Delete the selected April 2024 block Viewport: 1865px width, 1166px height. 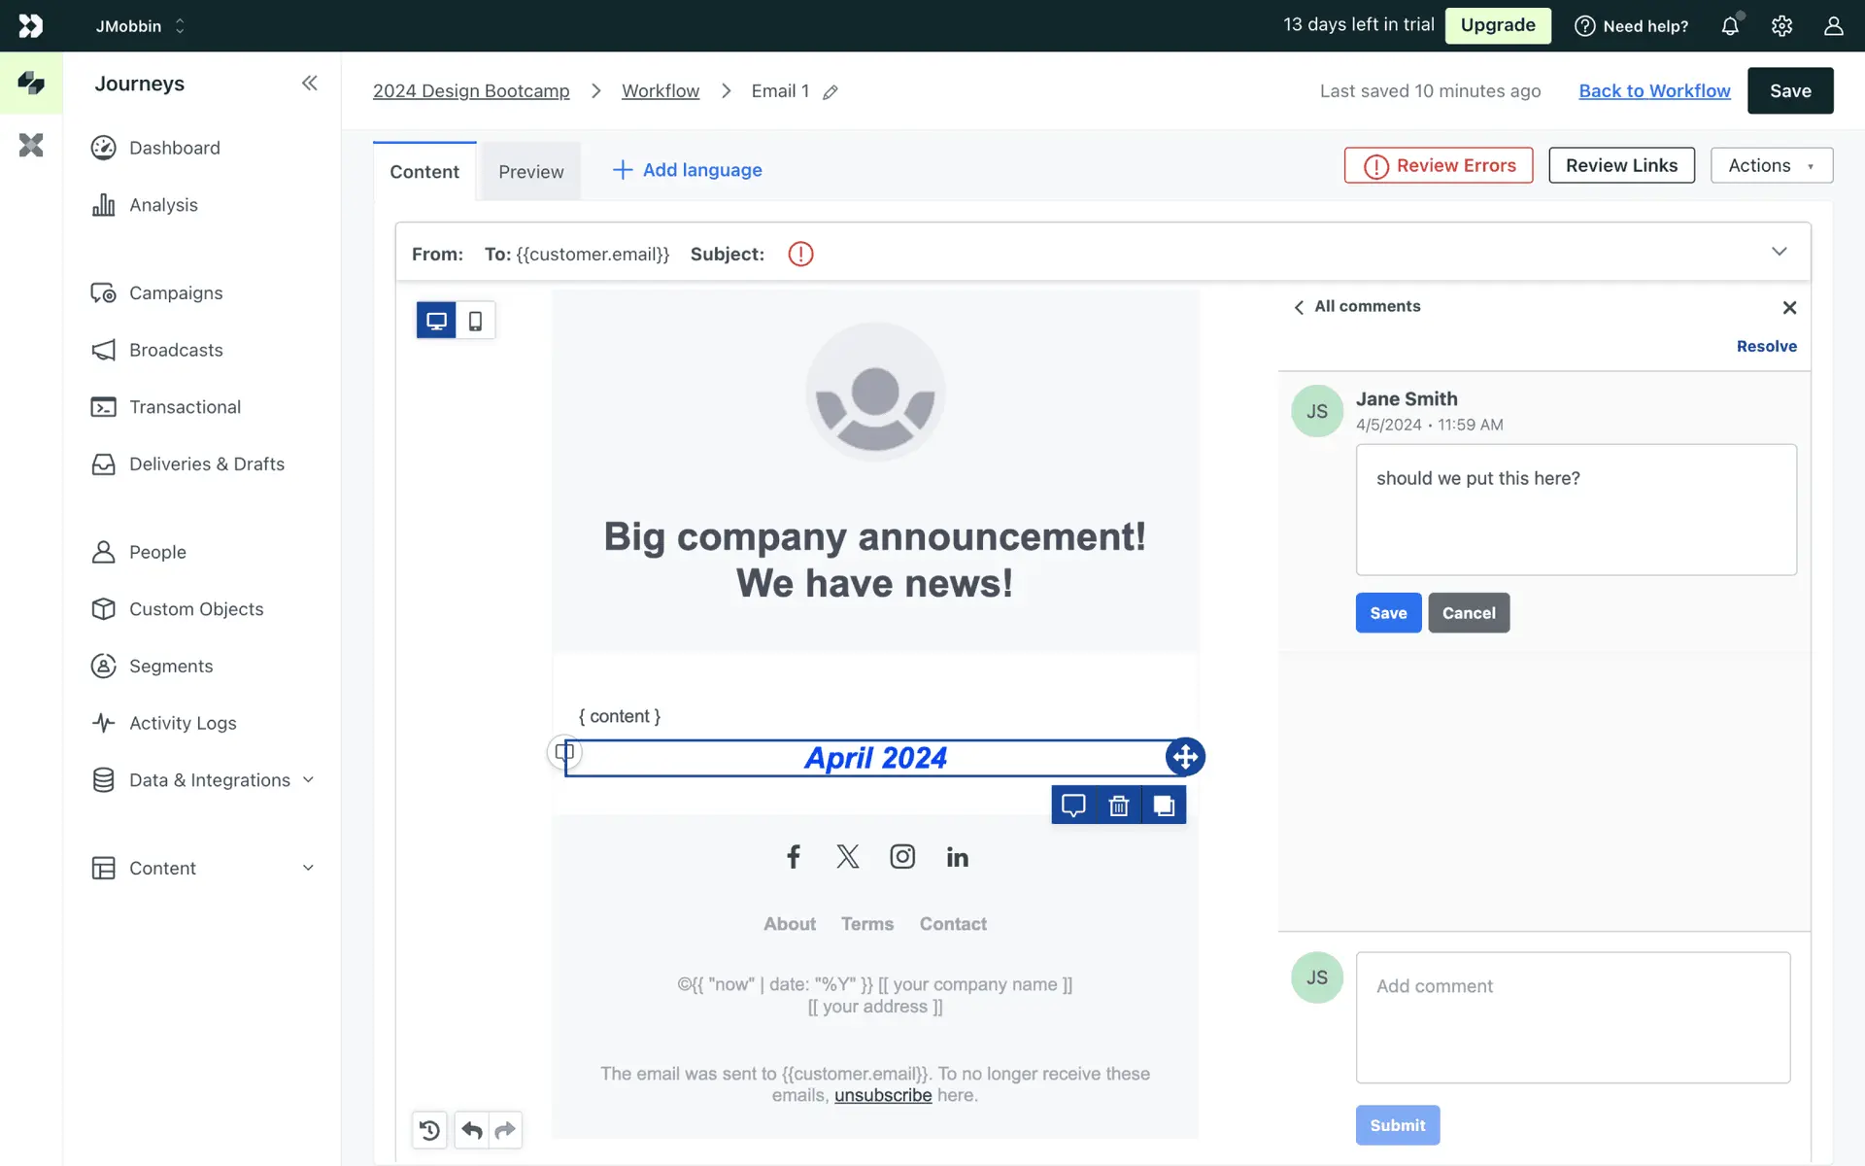[1119, 806]
